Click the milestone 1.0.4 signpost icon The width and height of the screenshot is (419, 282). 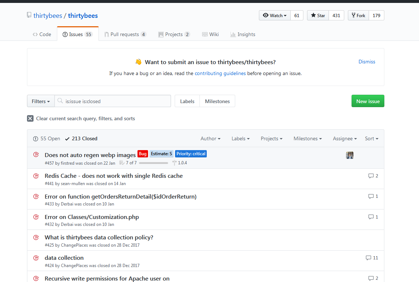(174, 163)
